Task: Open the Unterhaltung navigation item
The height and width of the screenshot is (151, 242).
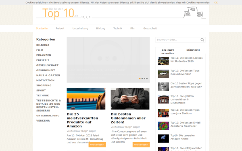Action: [80, 28]
